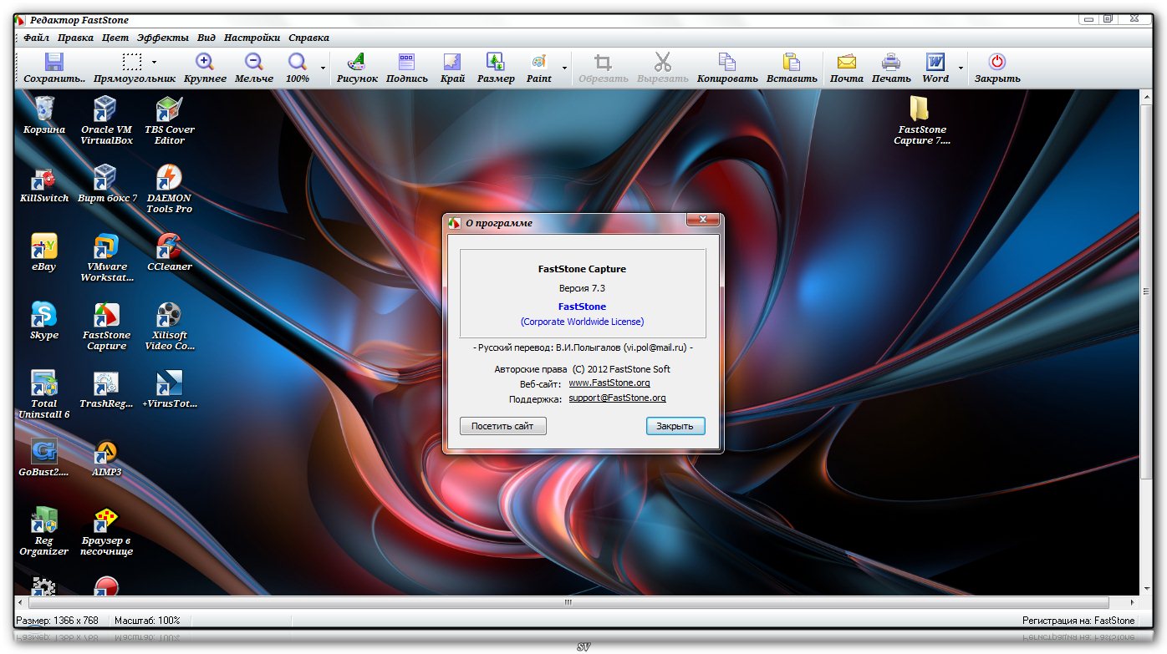Copy image with Копировать icon

(727, 63)
